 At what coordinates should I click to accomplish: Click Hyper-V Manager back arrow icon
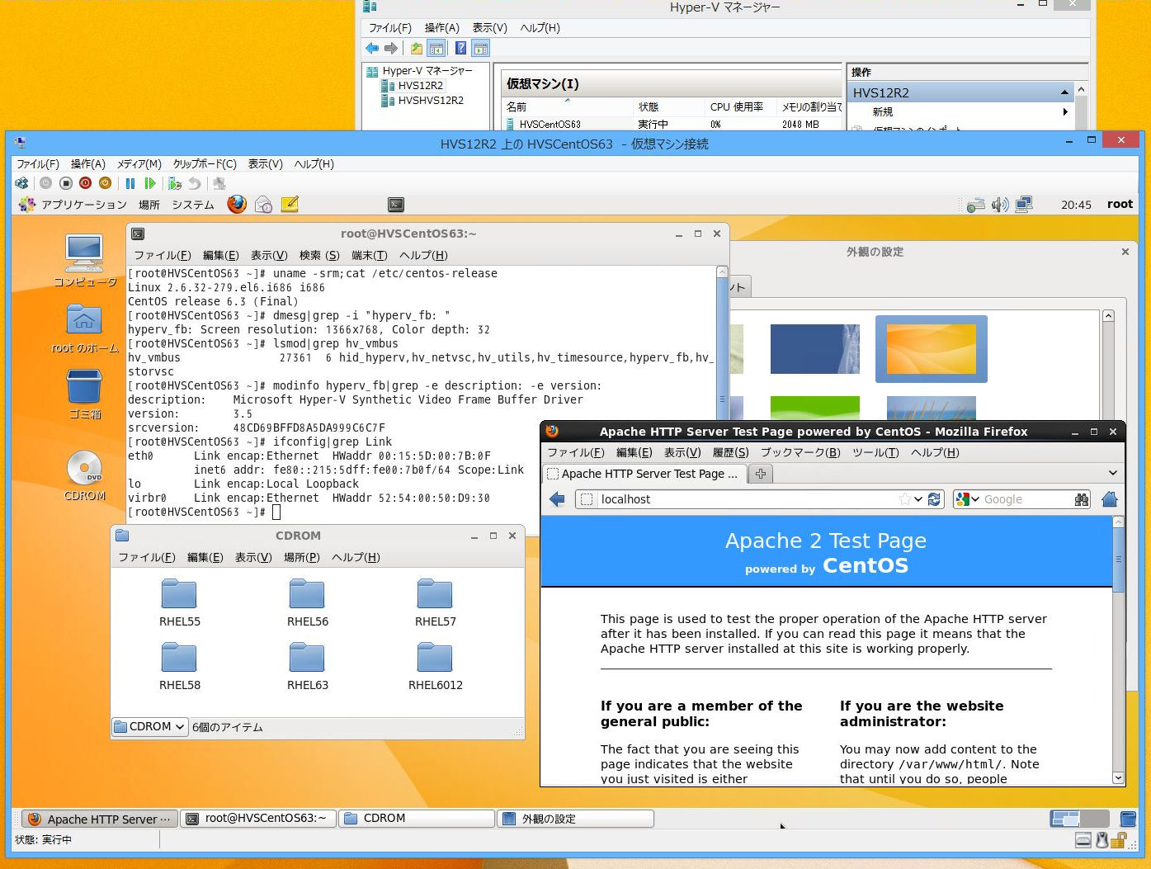pyautogui.click(x=372, y=49)
